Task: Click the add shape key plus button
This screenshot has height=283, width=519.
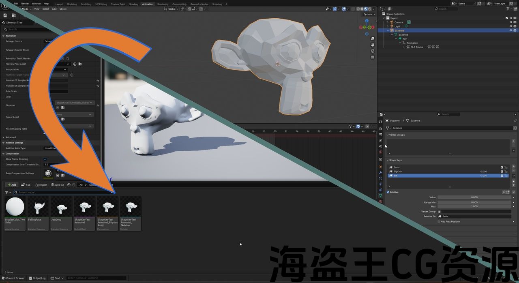Action: 514,167
